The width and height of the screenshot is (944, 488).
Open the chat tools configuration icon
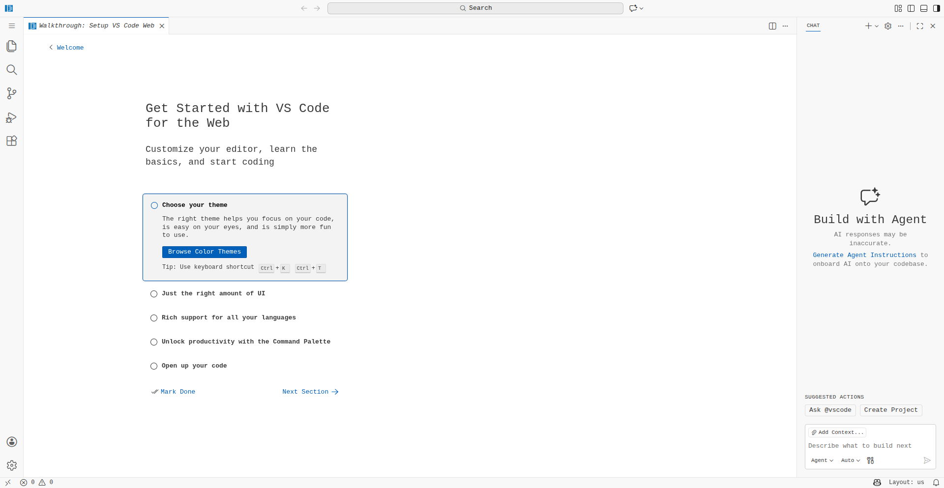point(870,460)
